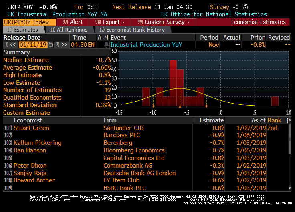Click the bell alert icon beside Industrial Production YoY

click(x=106, y=45)
